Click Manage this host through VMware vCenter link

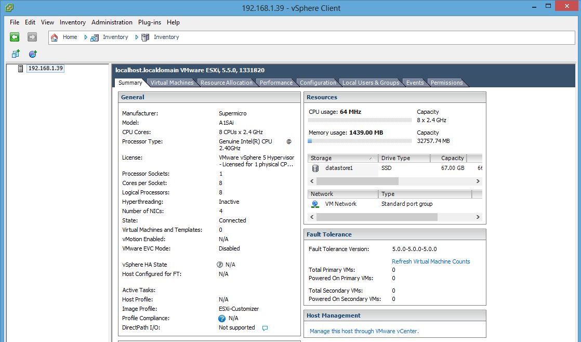364,331
